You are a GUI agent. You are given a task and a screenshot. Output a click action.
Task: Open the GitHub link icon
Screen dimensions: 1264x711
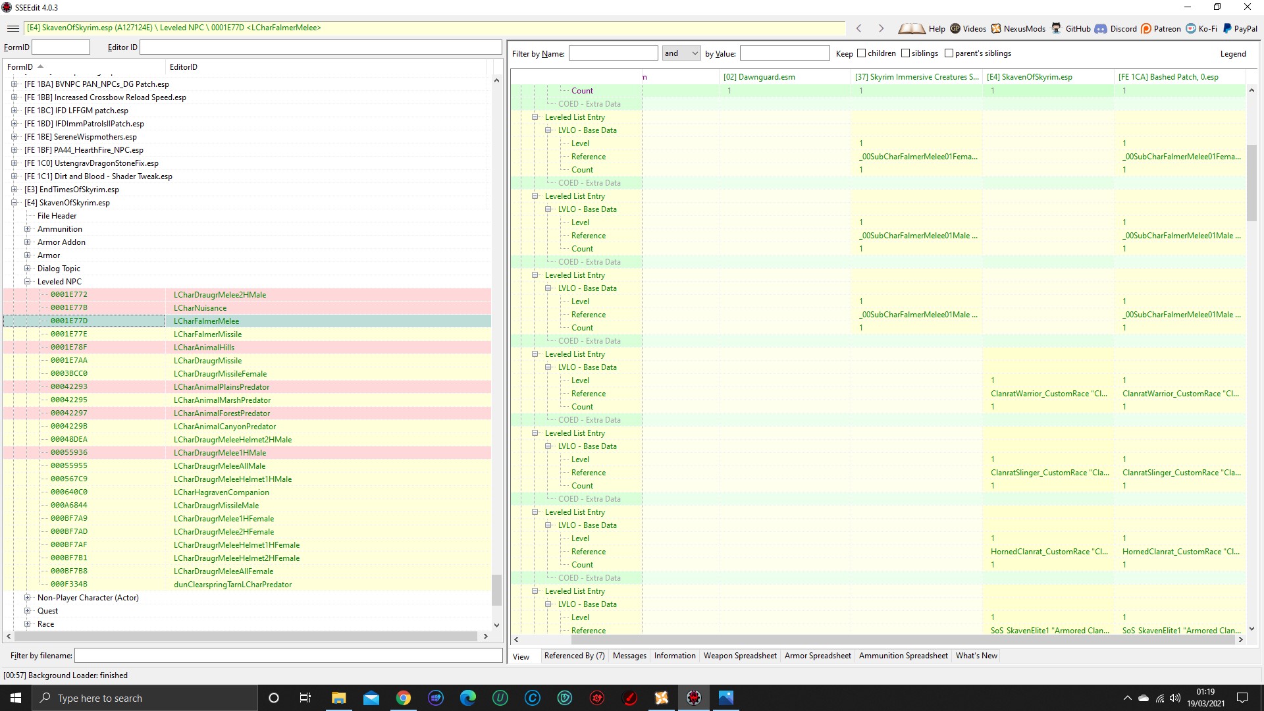pyautogui.click(x=1056, y=28)
